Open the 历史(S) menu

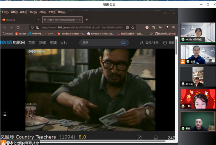coord(33,12)
